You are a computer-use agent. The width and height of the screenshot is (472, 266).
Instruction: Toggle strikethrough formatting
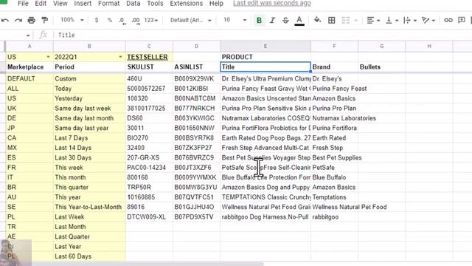click(285, 20)
